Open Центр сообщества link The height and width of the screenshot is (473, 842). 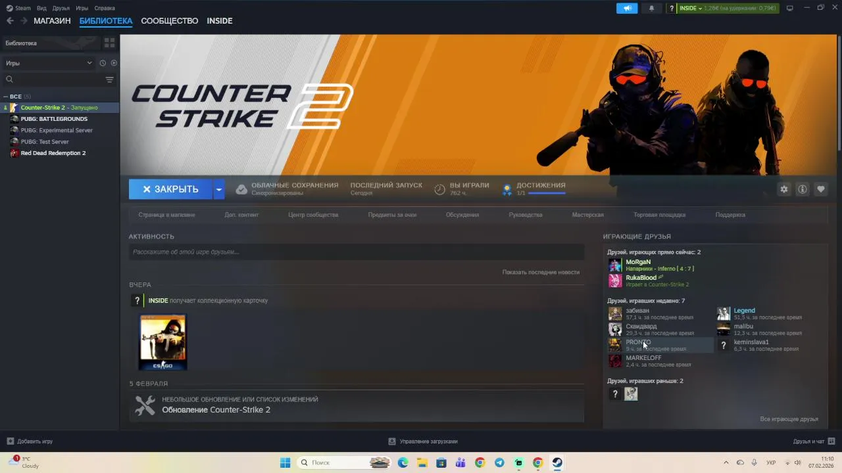click(313, 215)
